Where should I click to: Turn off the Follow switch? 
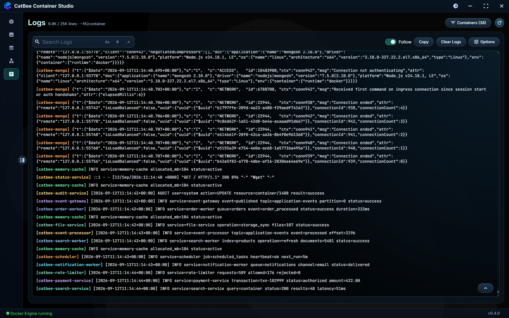pyautogui.click(x=390, y=42)
